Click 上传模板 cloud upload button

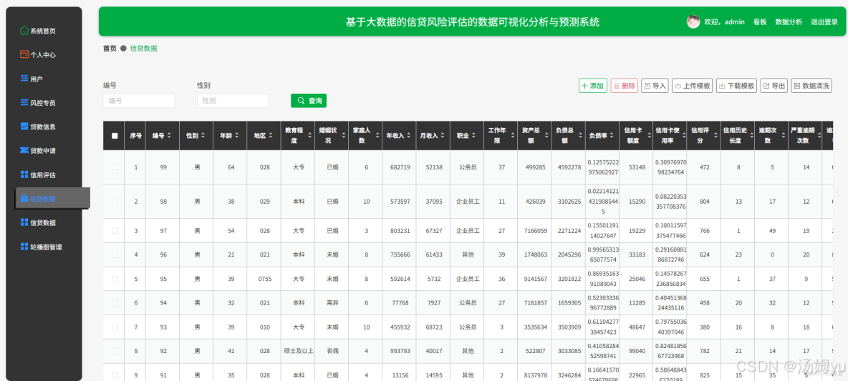[693, 86]
